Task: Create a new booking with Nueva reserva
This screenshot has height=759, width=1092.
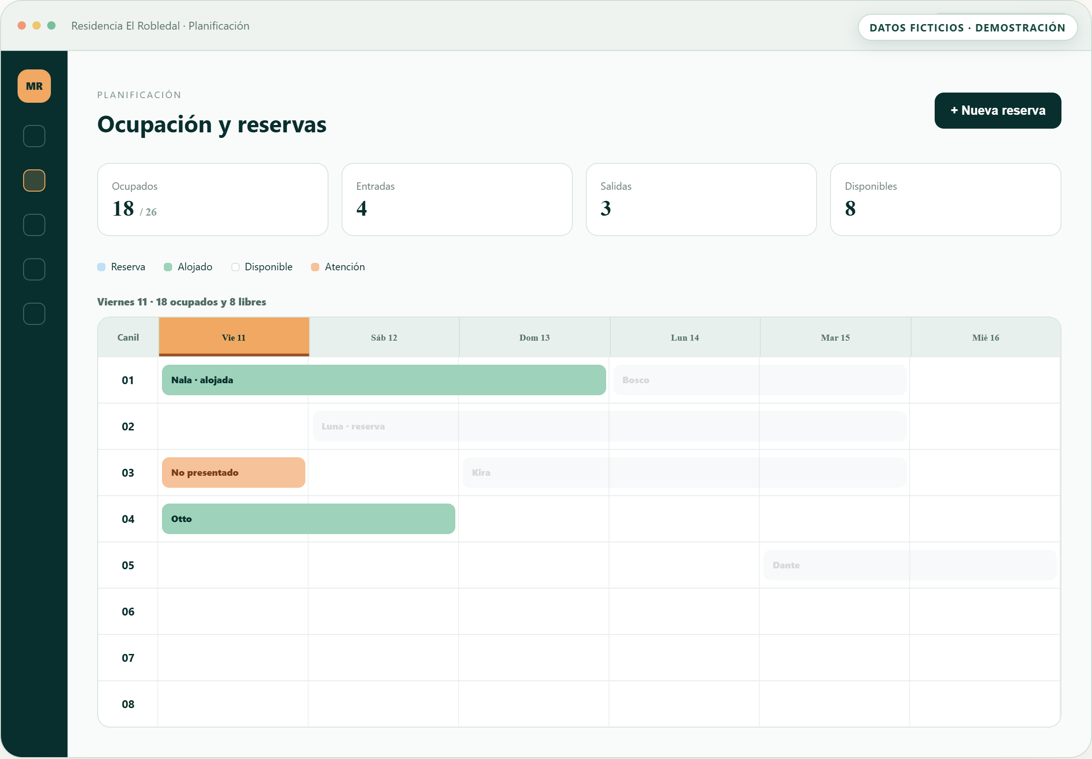Action: [998, 110]
